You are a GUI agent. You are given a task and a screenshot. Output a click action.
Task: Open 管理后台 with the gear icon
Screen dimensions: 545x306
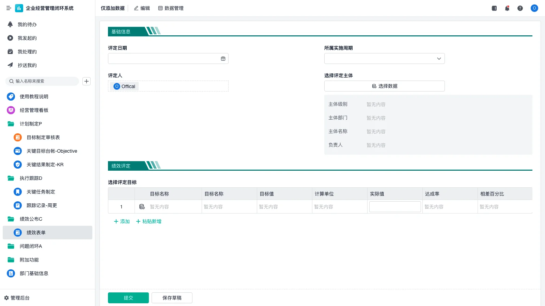pos(17,298)
